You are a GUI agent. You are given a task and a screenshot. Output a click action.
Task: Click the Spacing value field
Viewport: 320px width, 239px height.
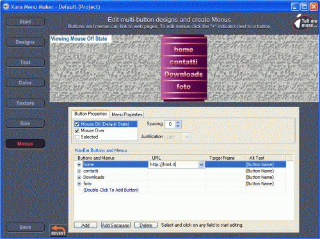170,124
